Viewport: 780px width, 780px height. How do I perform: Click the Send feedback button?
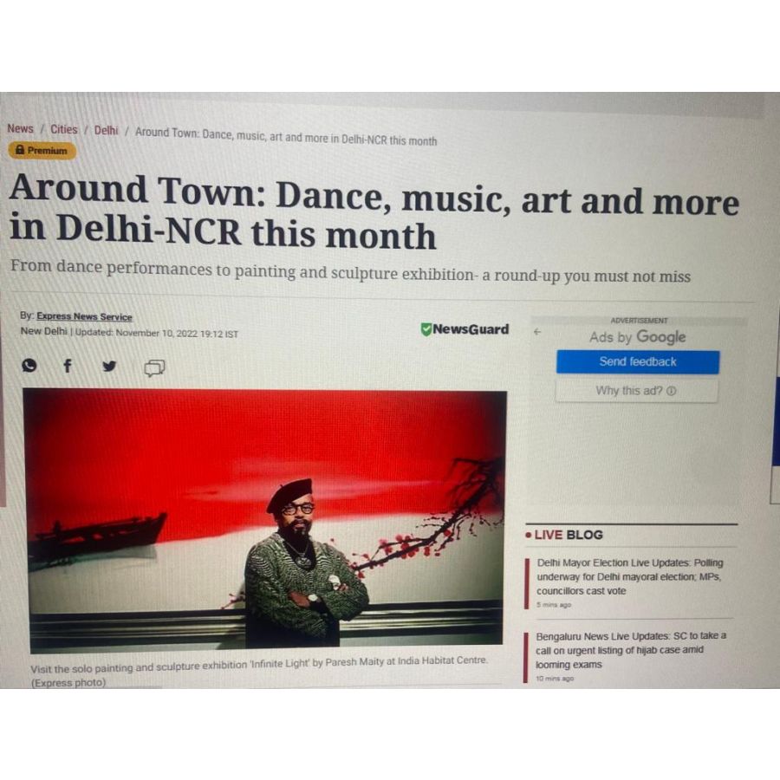click(638, 361)
